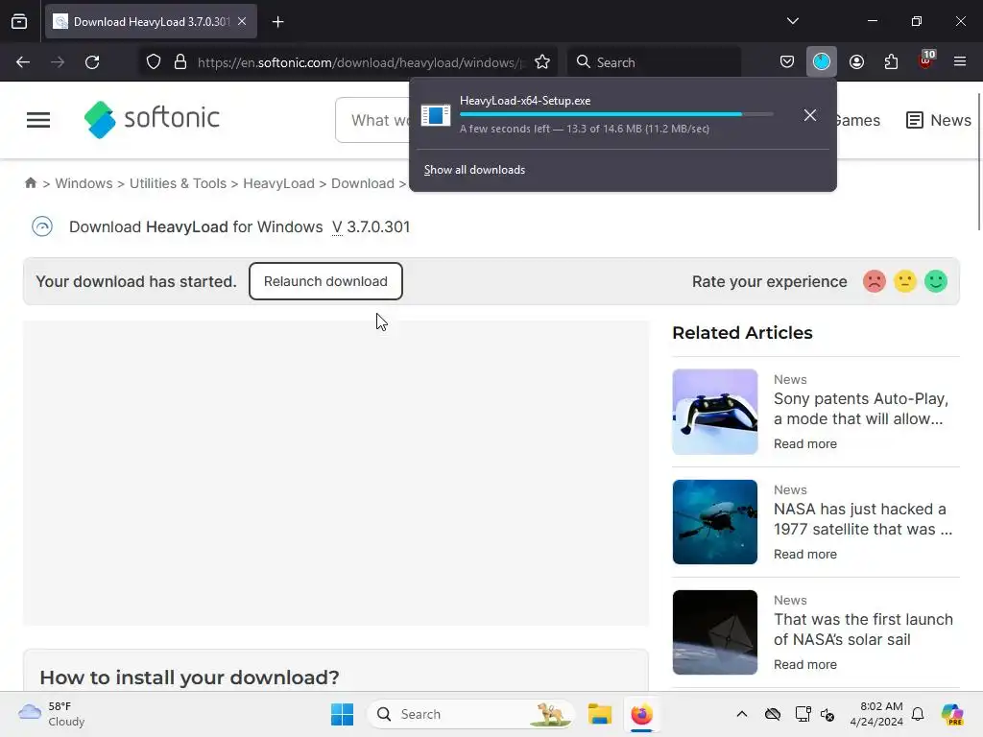Select the Download HeavyLoad 3.7.0.301 tab
Viewport: 983px width, 737px height.
pos(151,21)
